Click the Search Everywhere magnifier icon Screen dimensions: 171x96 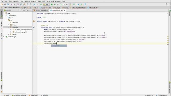166,4
